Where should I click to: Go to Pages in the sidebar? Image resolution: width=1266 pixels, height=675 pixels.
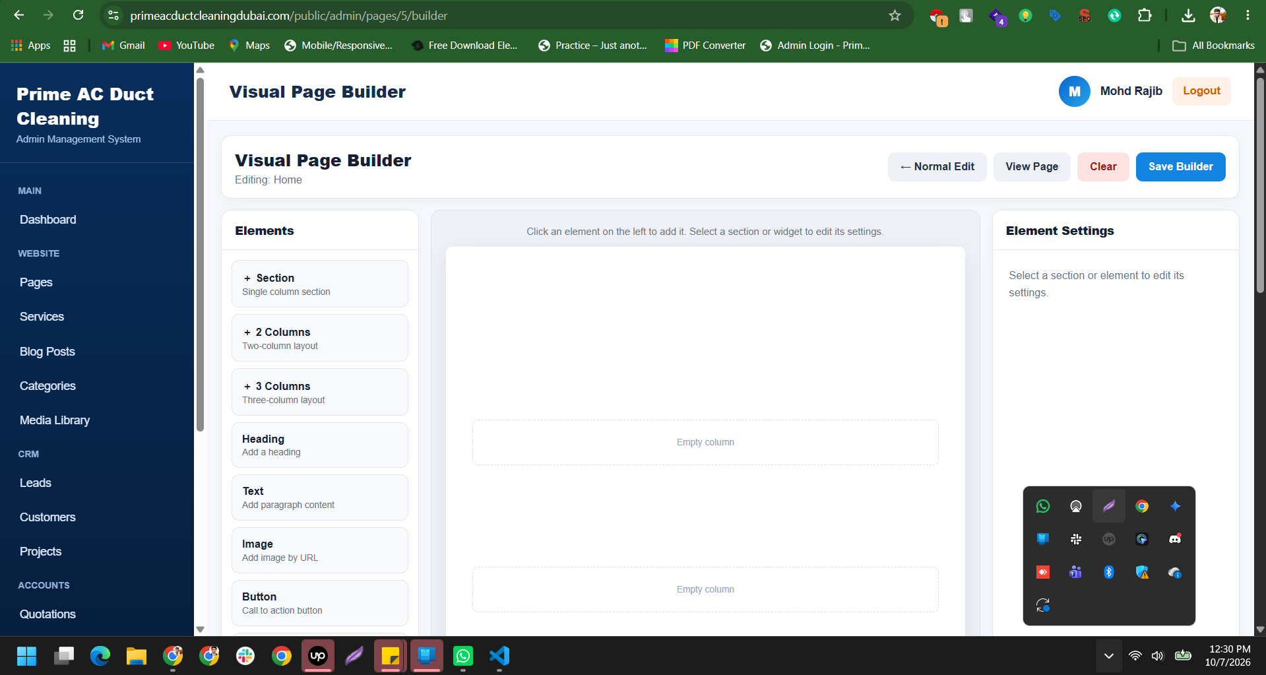36,282
